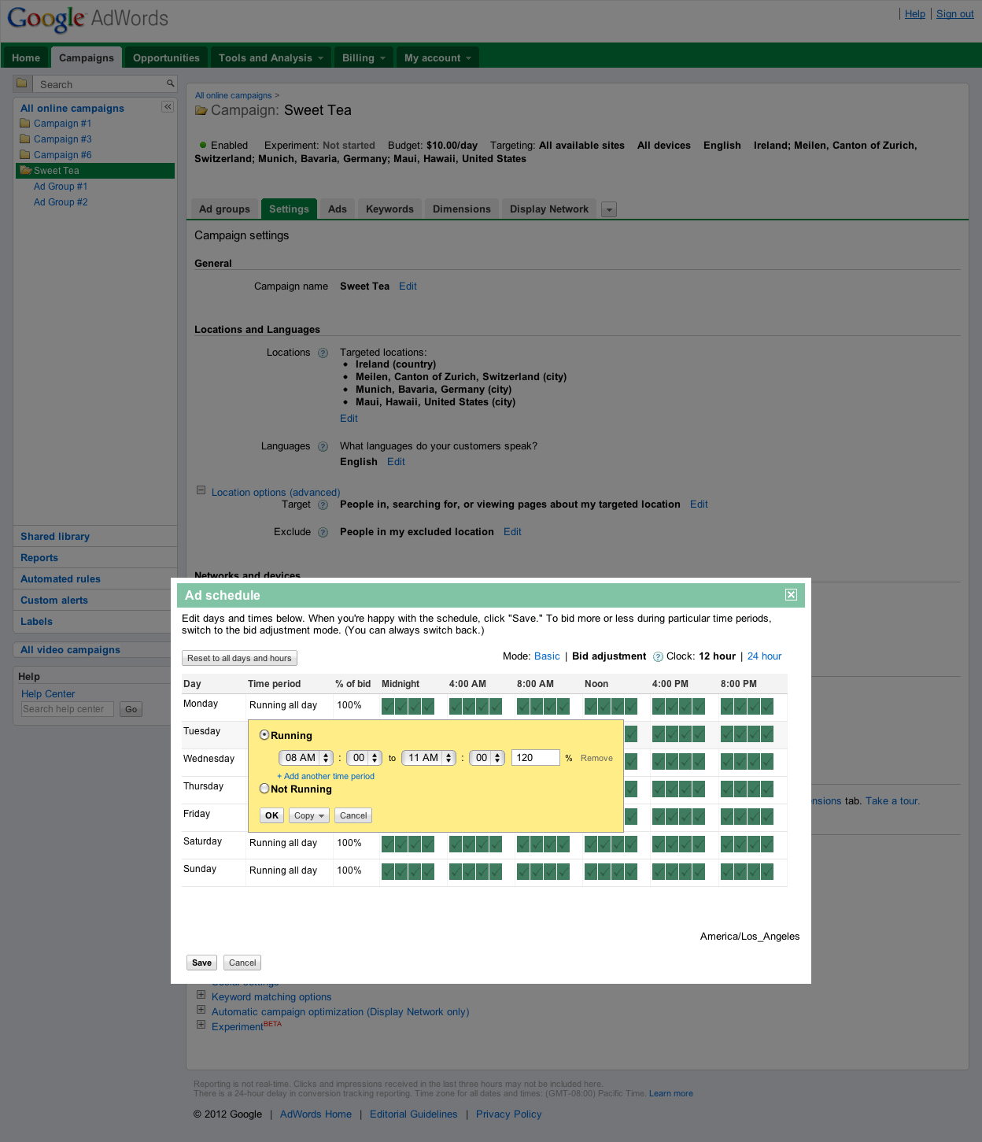Open the Billing menu
982x1142 pixels.
point(364,57)
